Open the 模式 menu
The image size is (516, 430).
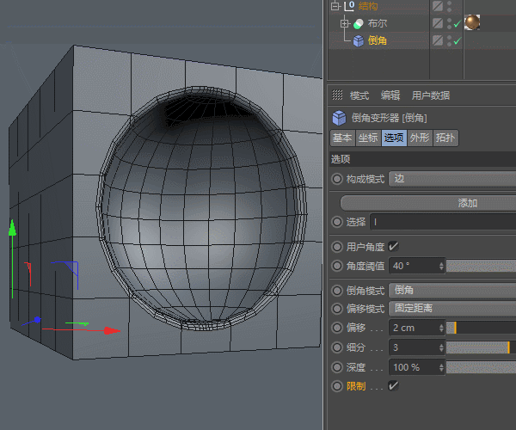pyautogui.click(x=359, y=95)
